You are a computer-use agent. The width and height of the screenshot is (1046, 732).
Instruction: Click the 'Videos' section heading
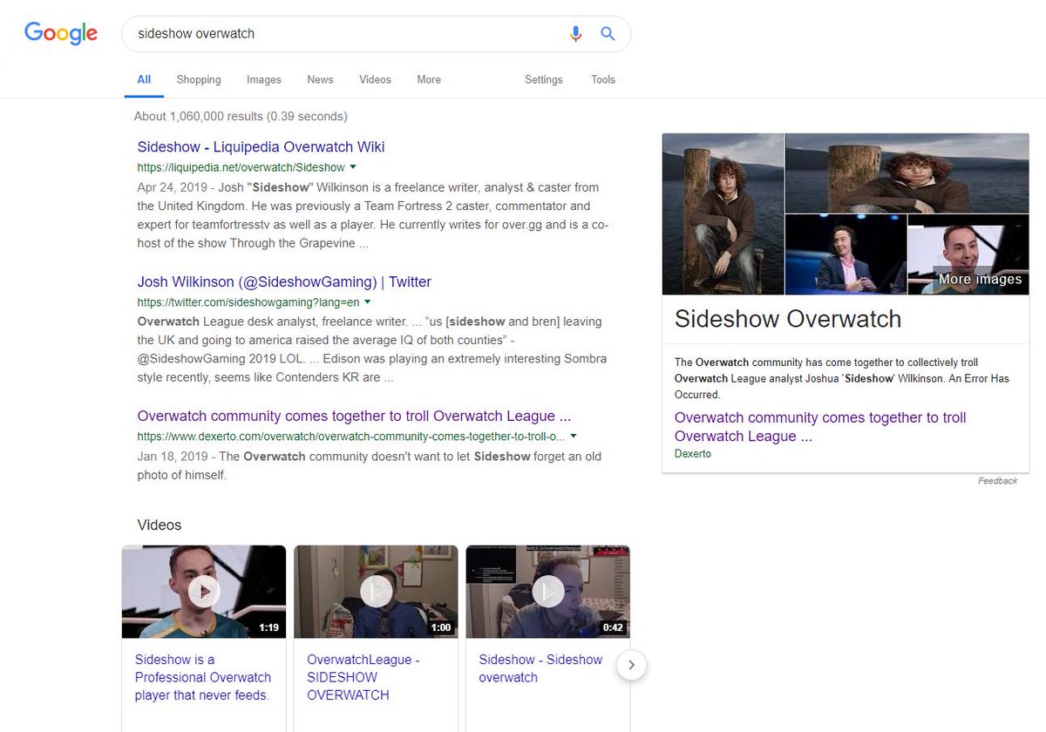pos(160,525)
